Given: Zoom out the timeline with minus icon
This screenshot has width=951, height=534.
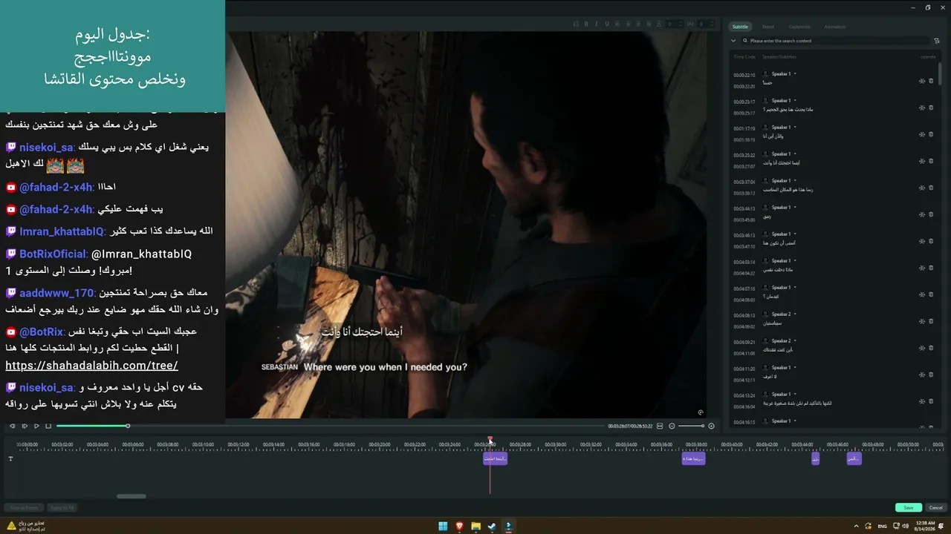Looking at the screenshot, I should (672, 426).
